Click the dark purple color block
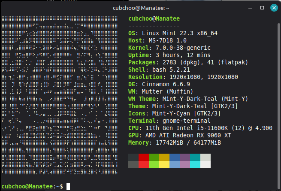This screenshot has height=191, width=281. click(185, 157)
